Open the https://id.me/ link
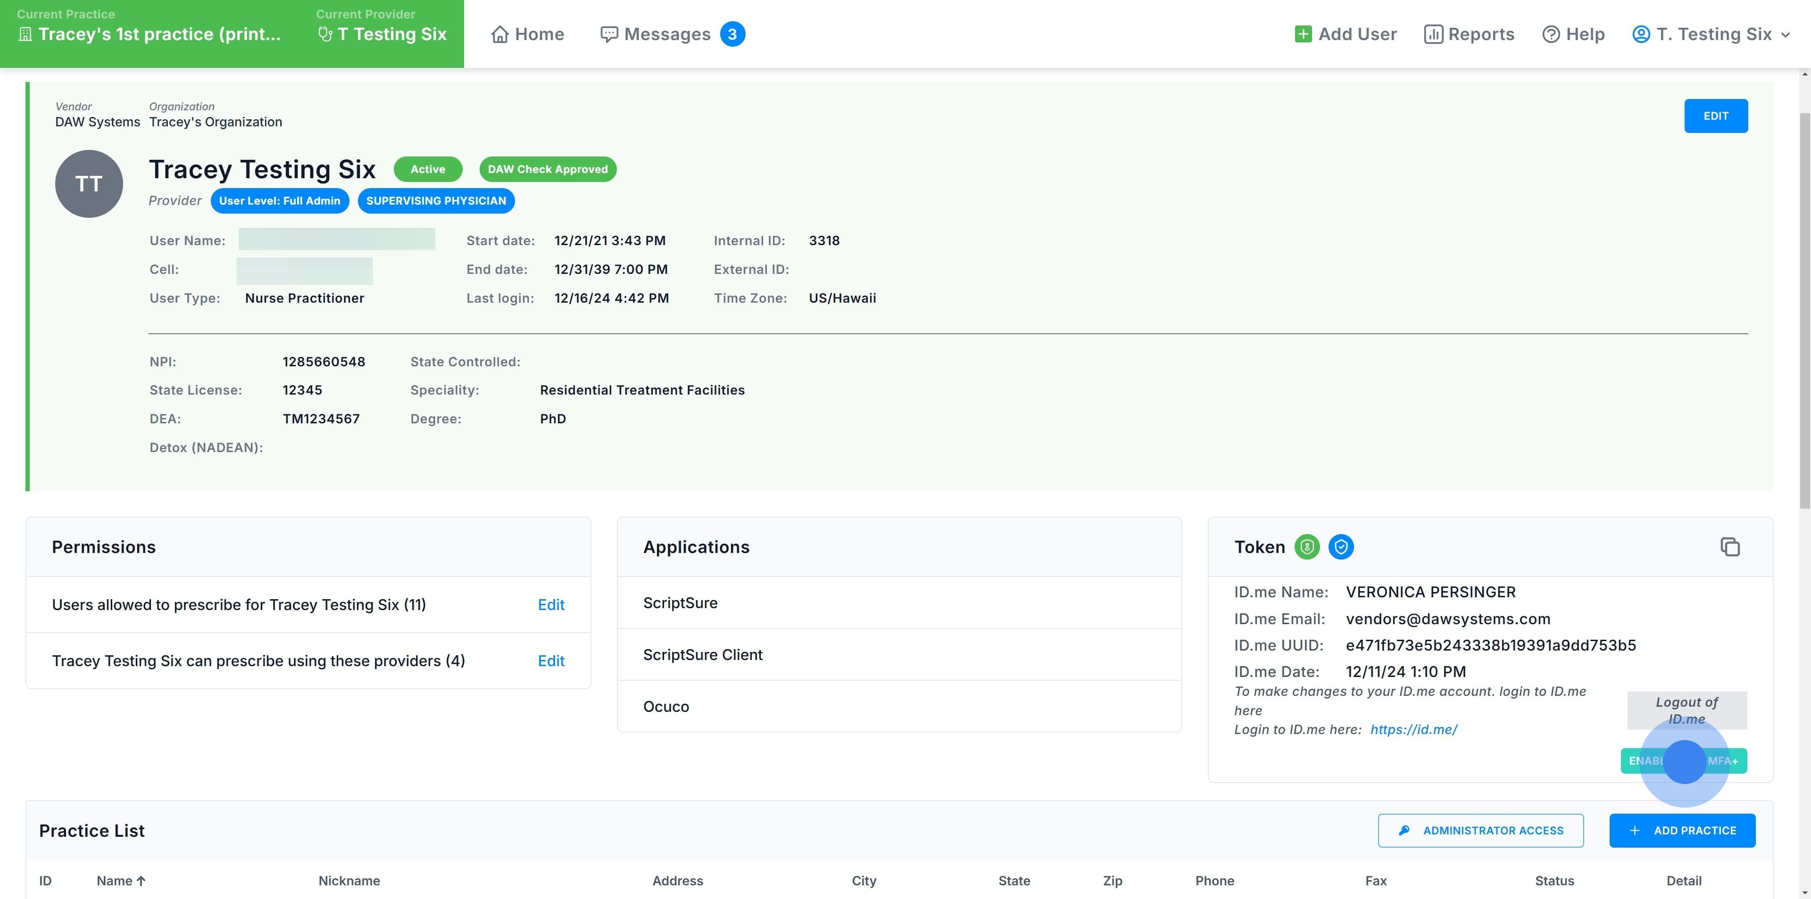This screenshot has width=1811, height=899. coord(1414,730)
